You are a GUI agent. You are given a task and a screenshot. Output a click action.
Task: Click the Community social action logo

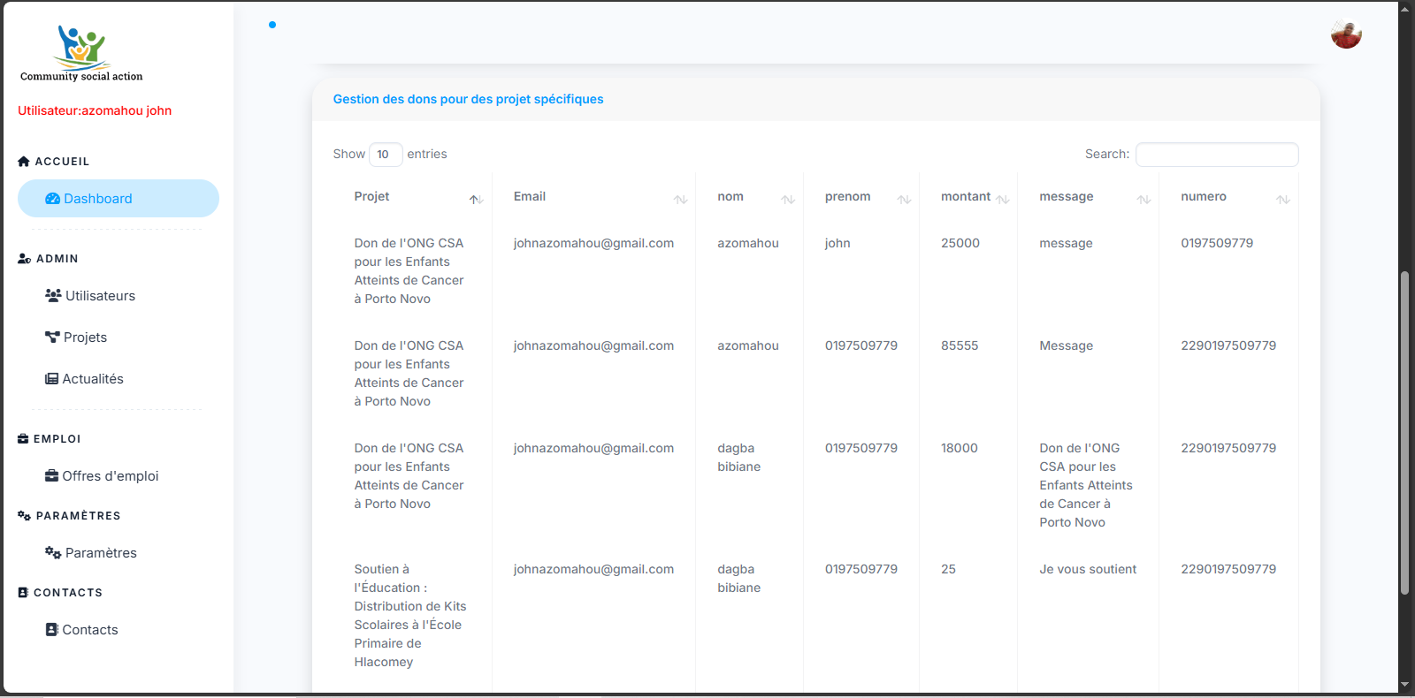tap(81, 53)
